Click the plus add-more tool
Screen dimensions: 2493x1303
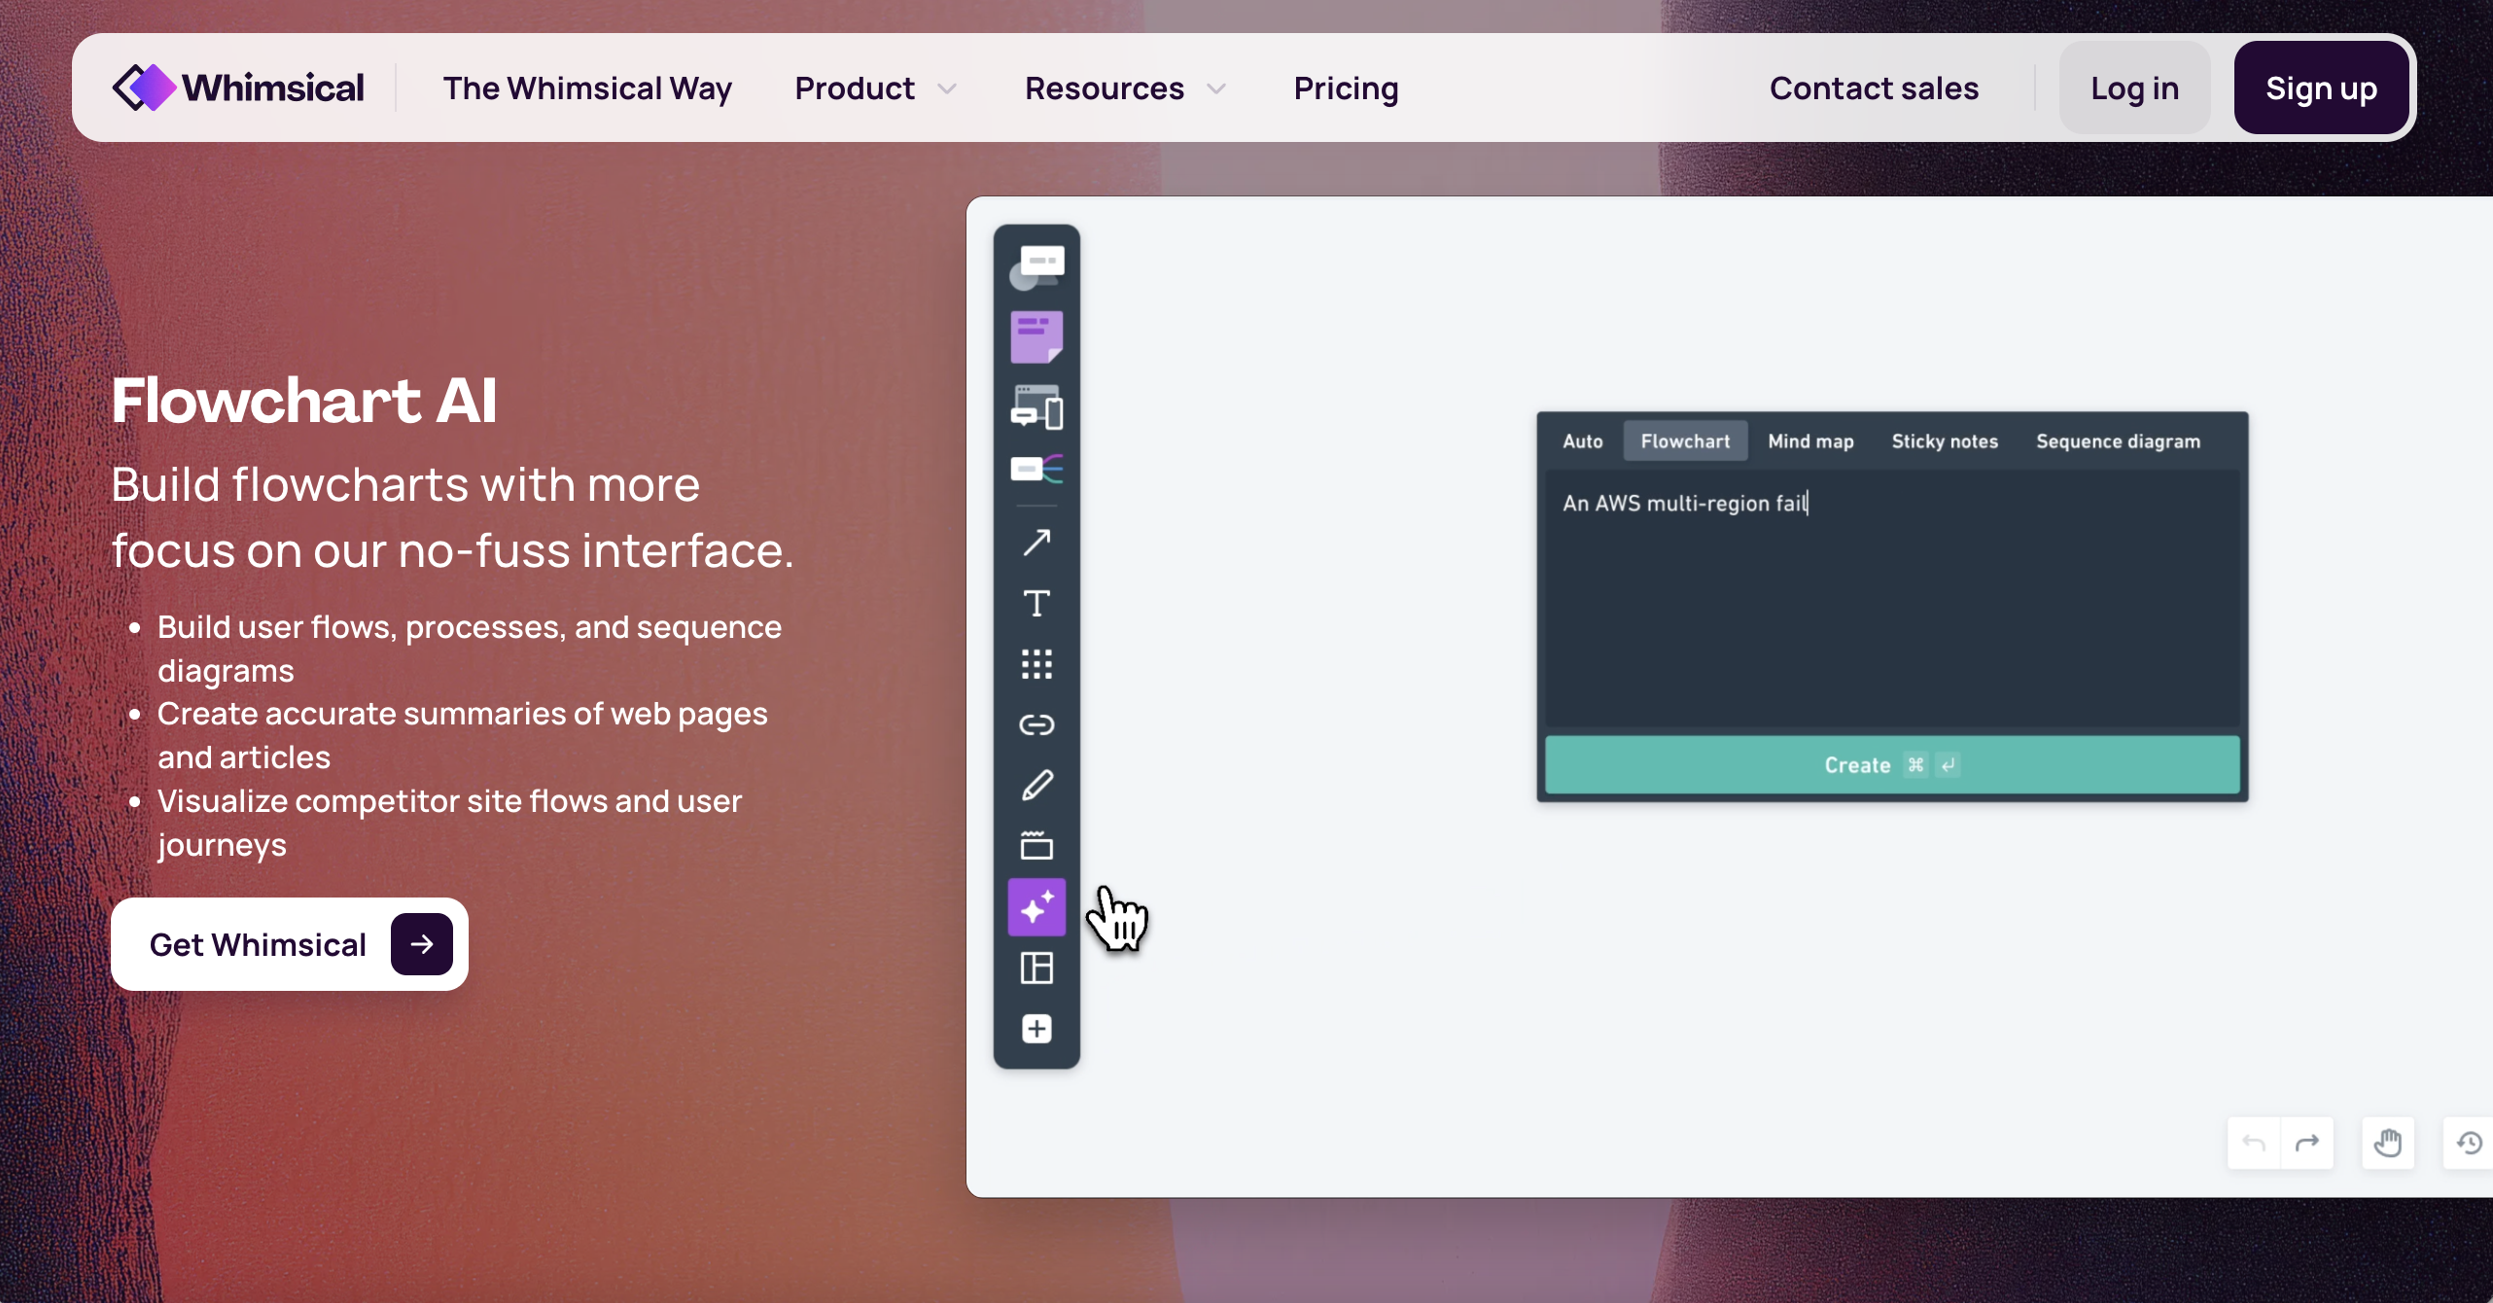pos(1036,1029)
